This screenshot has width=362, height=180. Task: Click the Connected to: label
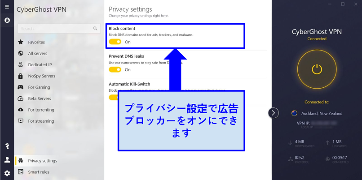pyautogui.click(x=317, y=102)
